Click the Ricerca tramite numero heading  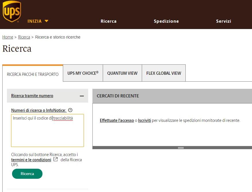tap(32, 96)
